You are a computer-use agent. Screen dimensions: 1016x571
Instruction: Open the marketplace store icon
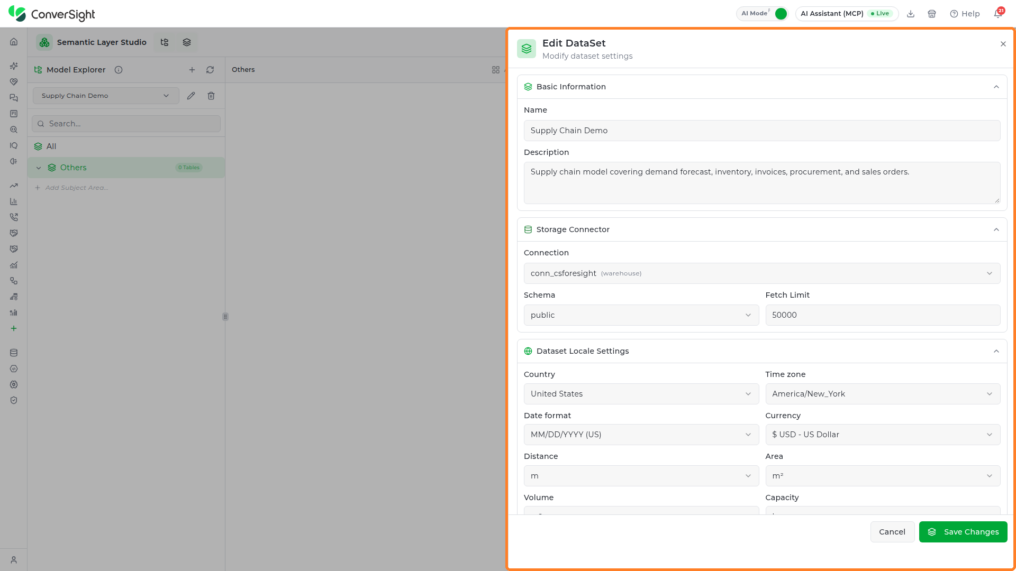point(932,14)
